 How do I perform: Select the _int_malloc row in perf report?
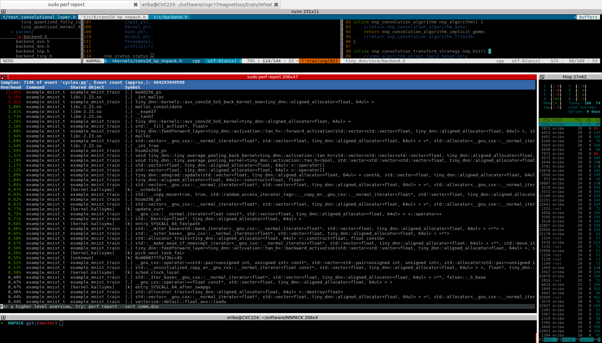(268, 97)
